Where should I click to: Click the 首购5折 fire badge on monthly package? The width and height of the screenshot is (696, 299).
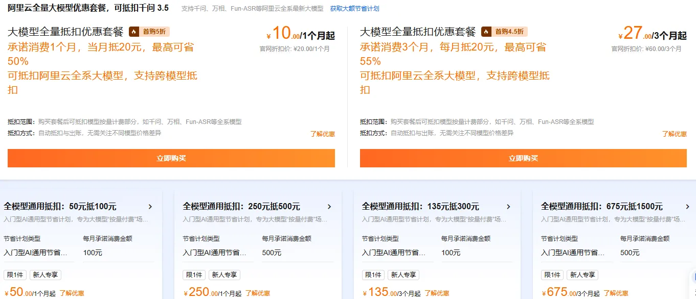pyautogui.click(x=148, y=31)
